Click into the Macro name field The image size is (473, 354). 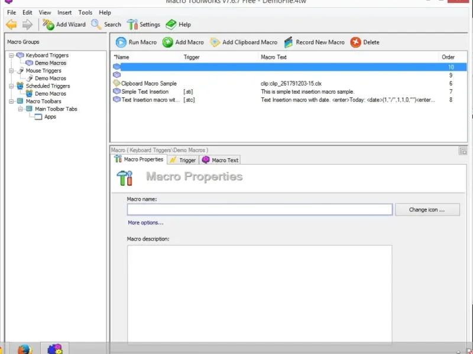(x=260, y=209)
